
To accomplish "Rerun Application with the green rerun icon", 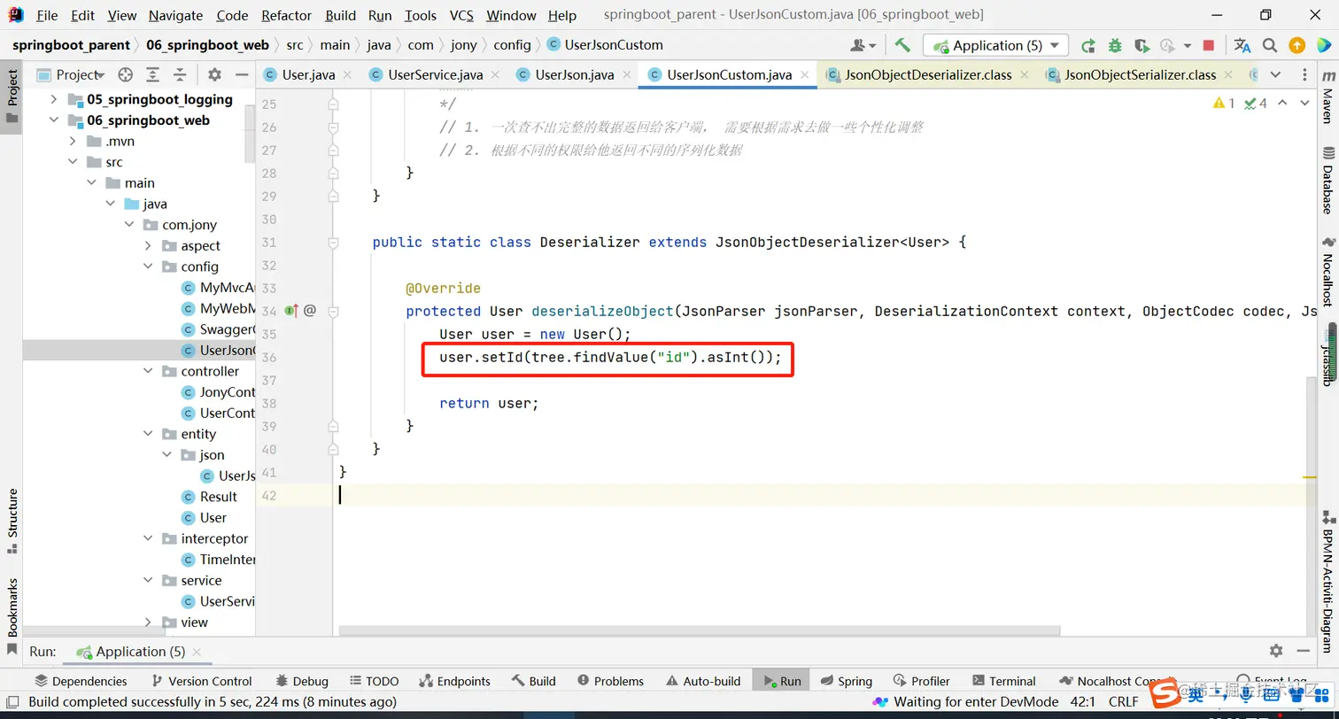I will pyautogui.click(x=1088, y=45).
